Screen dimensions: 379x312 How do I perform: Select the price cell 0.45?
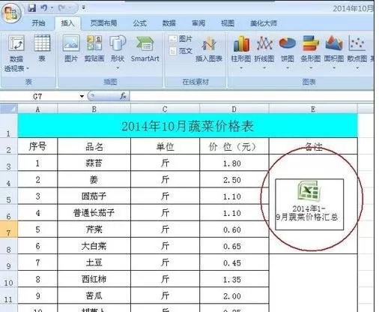pyautogui.click(x=234, y=262)
